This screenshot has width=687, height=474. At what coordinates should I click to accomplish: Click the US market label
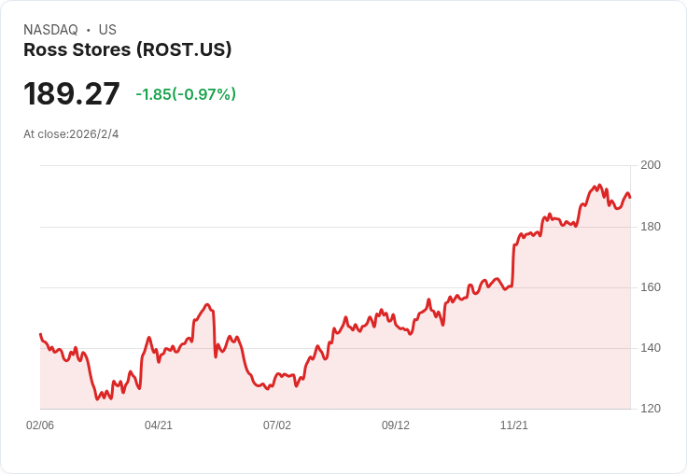[x=107, y=30]
